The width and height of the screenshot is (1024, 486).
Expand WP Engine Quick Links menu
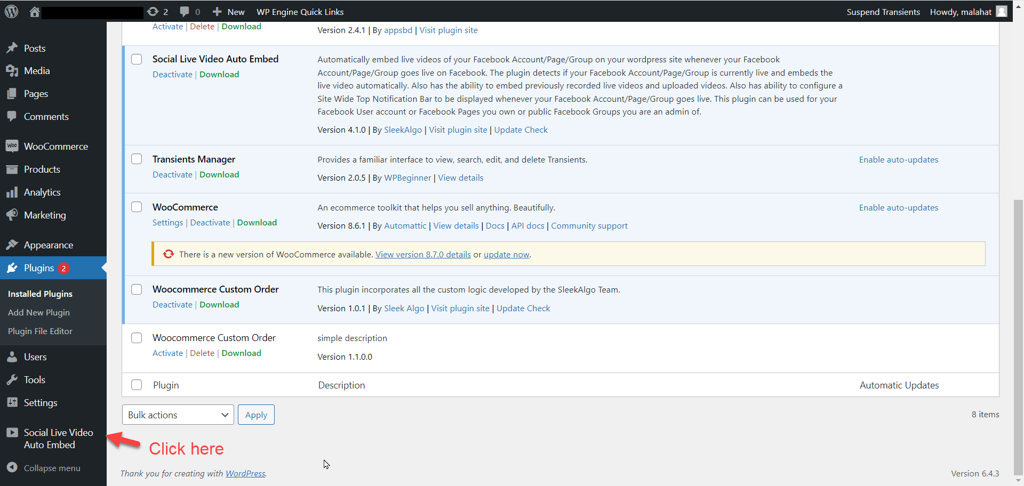(x=300, y=12)
